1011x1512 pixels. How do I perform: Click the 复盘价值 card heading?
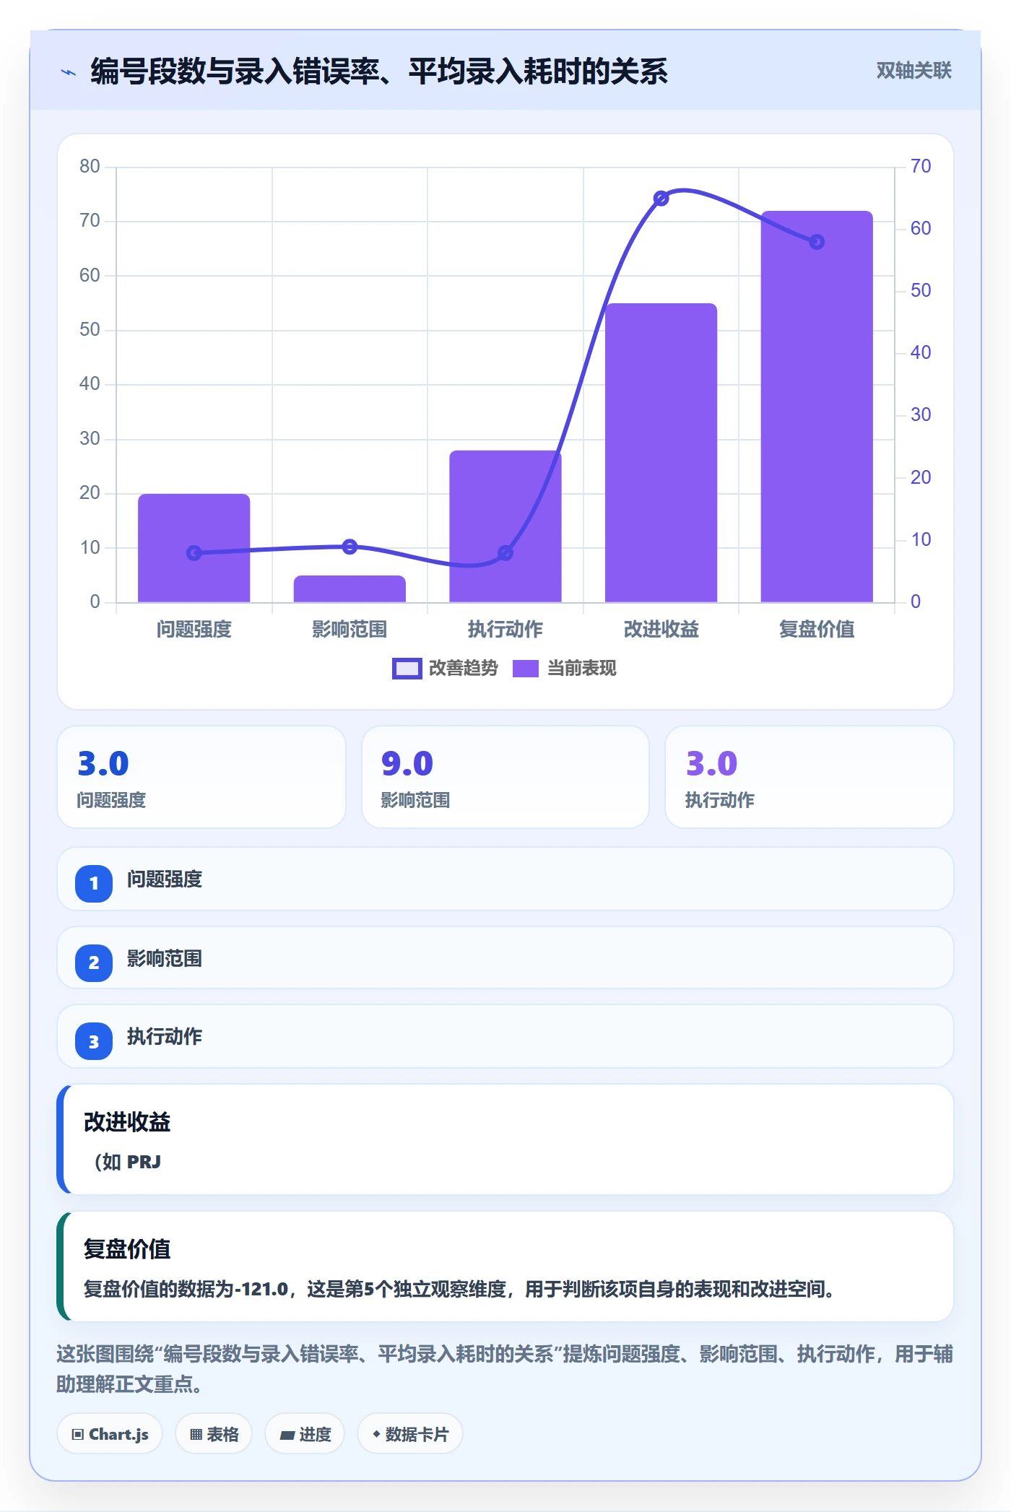pos(127,1249)
